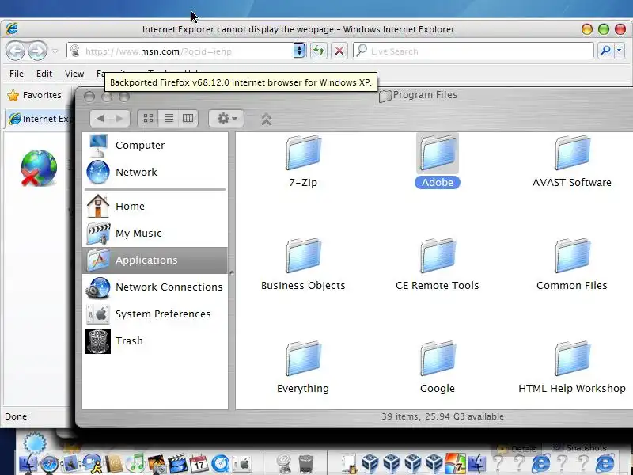This screenshot has width=633, height=475.
Task: Launch iTunes music note in the dock
Action: tap(135, 463)
